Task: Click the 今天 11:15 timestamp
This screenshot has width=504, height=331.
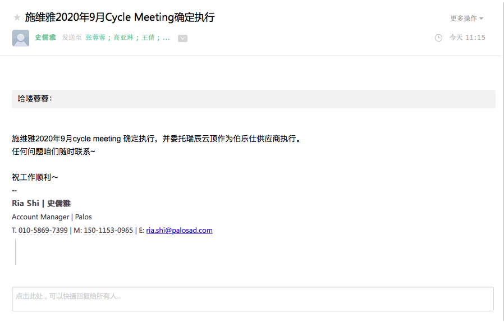Action: pyautogui.click(x=467, y=38)
